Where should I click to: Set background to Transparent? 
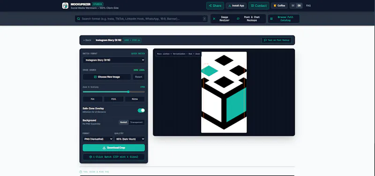136,122
